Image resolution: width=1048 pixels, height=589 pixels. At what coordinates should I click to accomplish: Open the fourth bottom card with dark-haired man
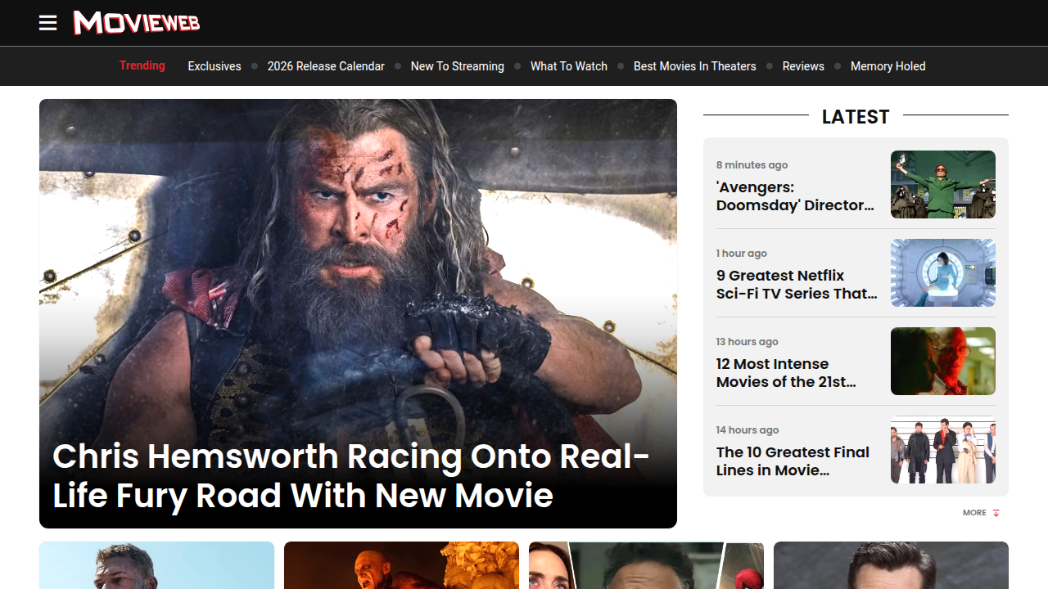pyautogui.click(x=891, y=565)
